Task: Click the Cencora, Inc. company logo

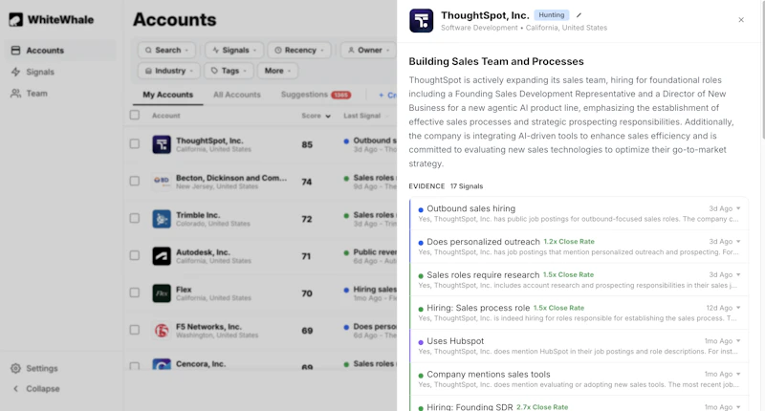Action: click(x=162, y=364)
